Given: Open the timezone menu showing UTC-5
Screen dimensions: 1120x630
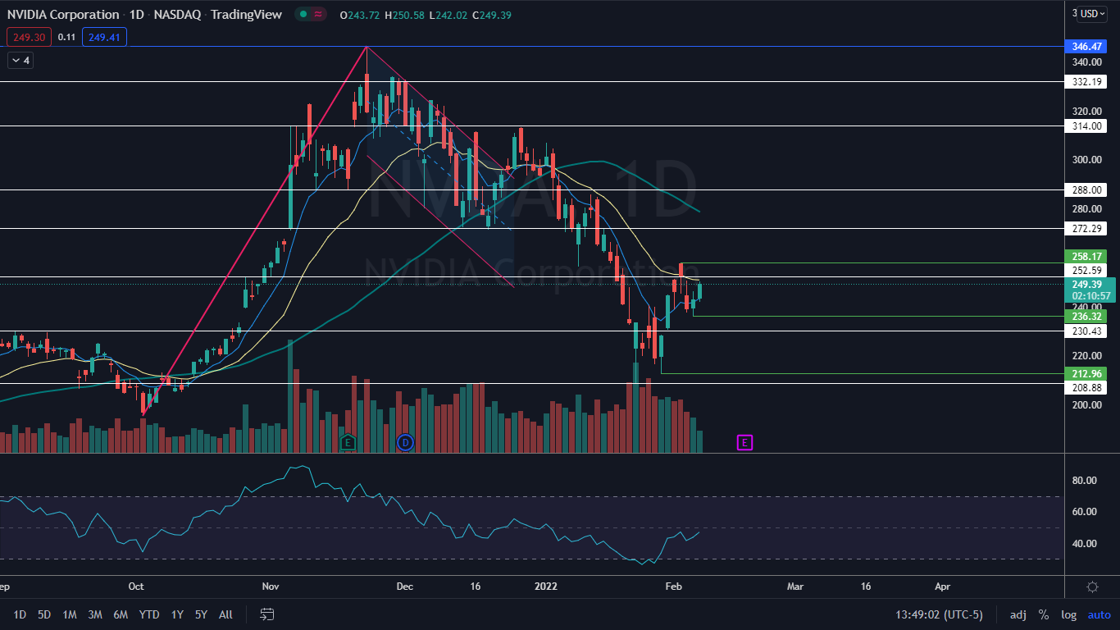Looking at the screenshot, I should [x=939, y=614].
